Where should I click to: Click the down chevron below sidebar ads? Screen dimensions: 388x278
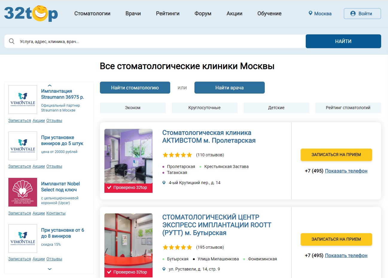tap(49, 269)
